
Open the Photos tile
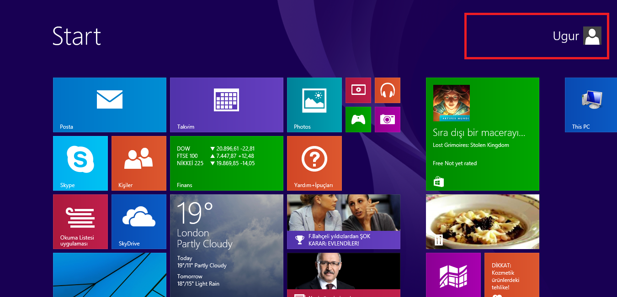(x=314, y=105)
